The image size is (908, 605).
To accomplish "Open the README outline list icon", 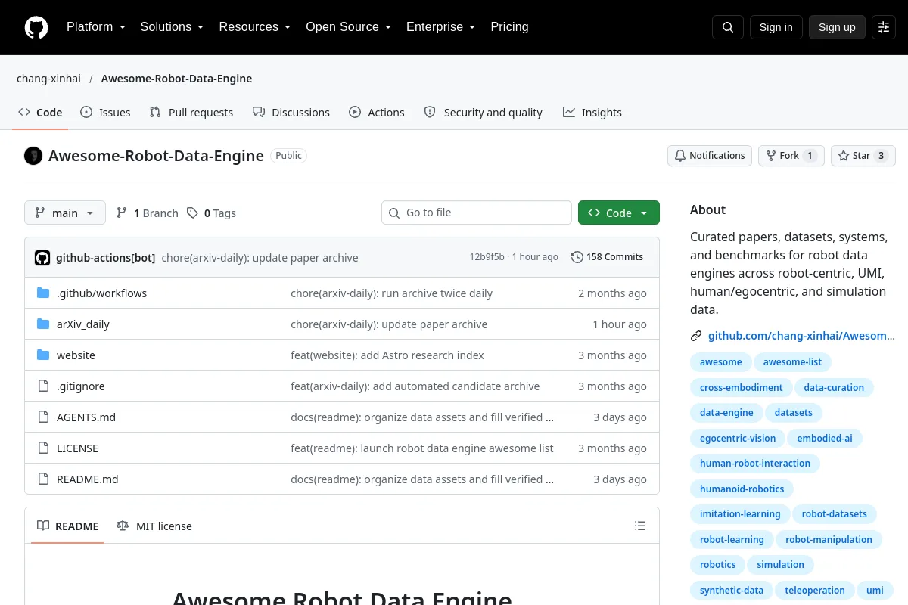I will [640, 526].
